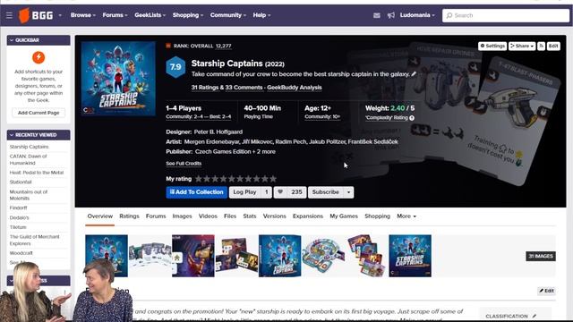Click the Edit button in header
Viewport: 573px width, 322px height.
tap(553, 46)
